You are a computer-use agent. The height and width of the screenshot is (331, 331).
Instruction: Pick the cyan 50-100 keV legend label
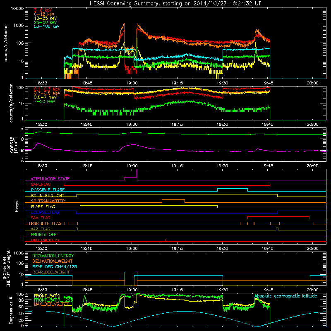tap(47, 26)
